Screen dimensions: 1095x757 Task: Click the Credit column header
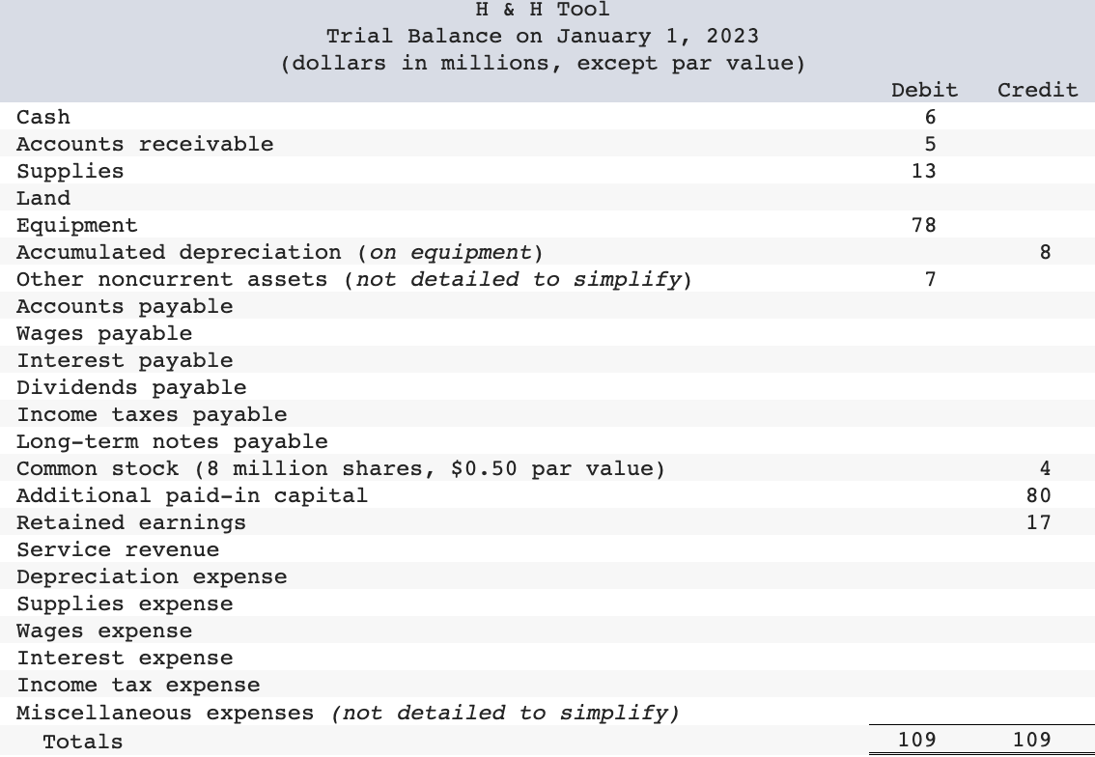click(1036, 90)
